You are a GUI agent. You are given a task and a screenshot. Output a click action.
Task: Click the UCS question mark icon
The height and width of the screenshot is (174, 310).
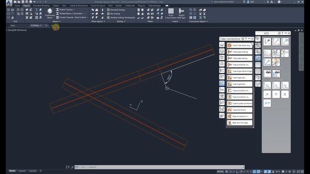tap(276, 62)
